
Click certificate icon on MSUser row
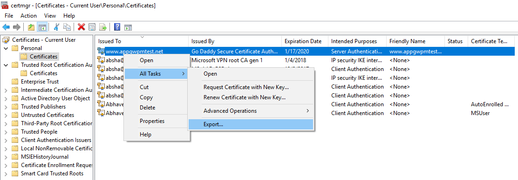[x=101, y=113]
